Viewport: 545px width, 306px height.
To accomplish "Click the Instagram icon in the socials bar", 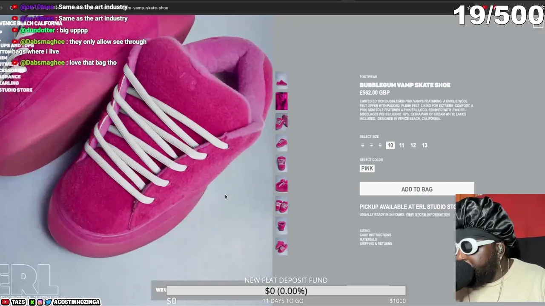I will [40, 302].
